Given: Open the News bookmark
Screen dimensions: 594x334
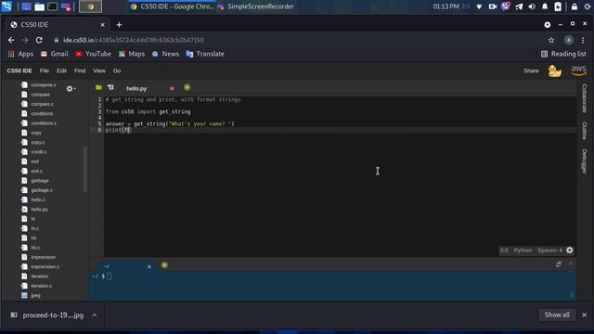Looking at the screenshot, I should pos(165,54).
